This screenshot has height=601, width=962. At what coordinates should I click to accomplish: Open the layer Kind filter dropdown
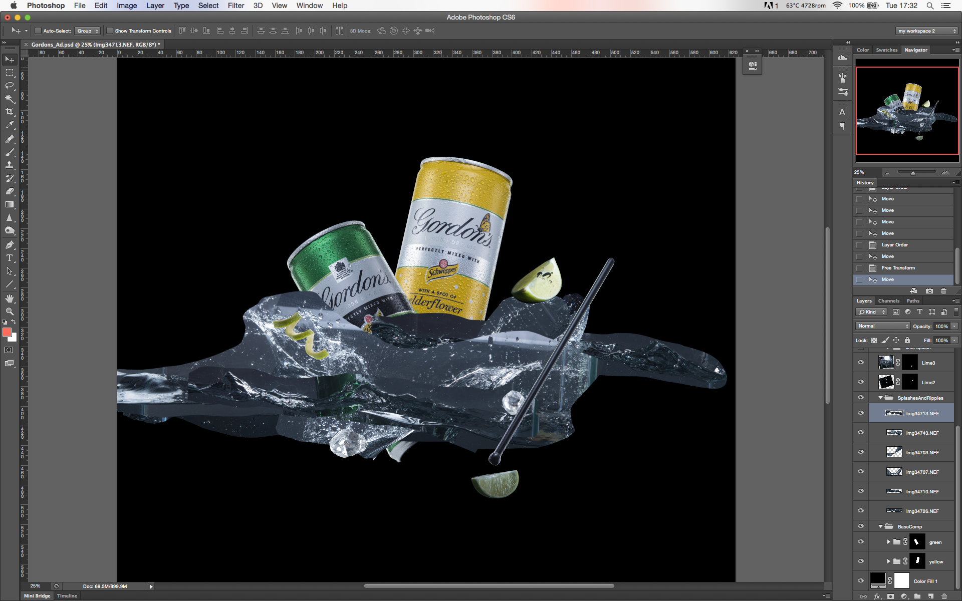tap(871, 312)
